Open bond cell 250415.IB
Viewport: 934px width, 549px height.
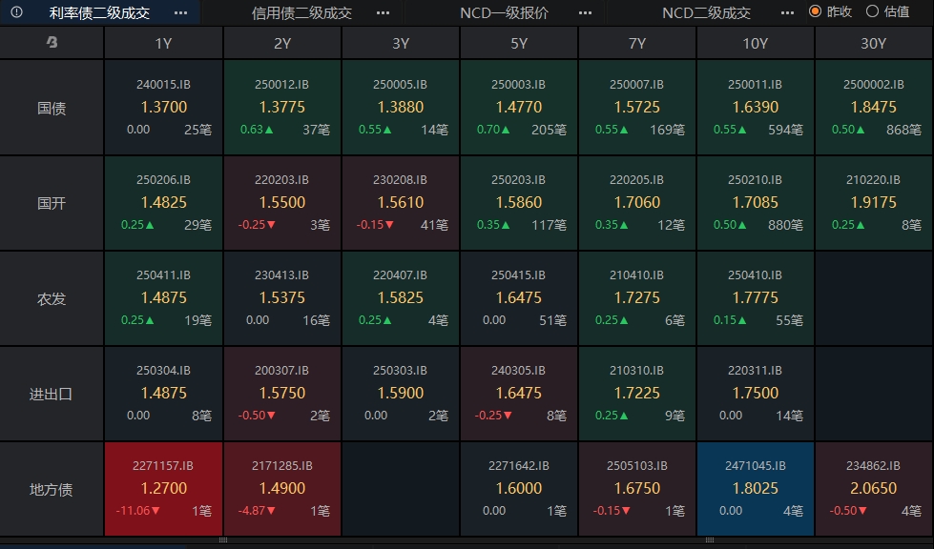click(x=519, y=298)
